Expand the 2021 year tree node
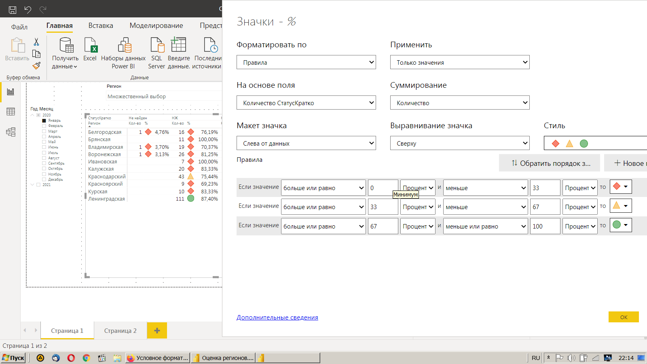Viewport: 647px width, 364px height. pyautogui.click(x=32, y=185)
